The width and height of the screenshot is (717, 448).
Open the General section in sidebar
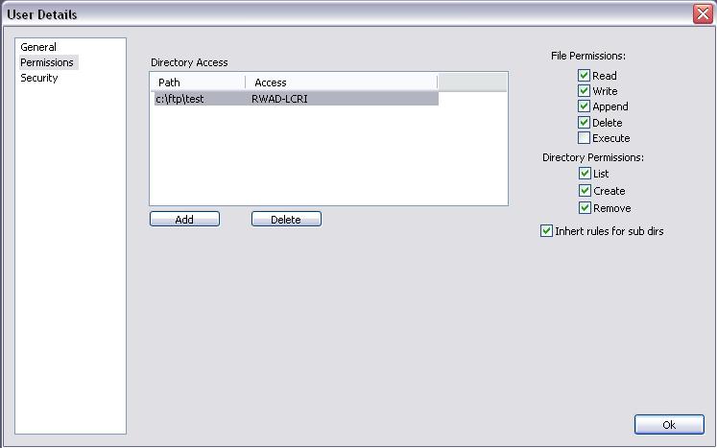pyautogui.click(x=38, y=47)
